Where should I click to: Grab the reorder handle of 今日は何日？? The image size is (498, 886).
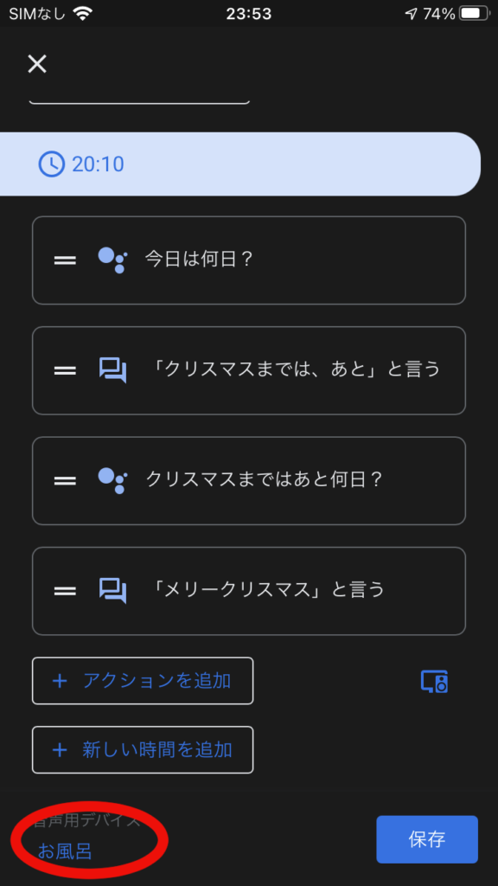[x=65, y=260]
